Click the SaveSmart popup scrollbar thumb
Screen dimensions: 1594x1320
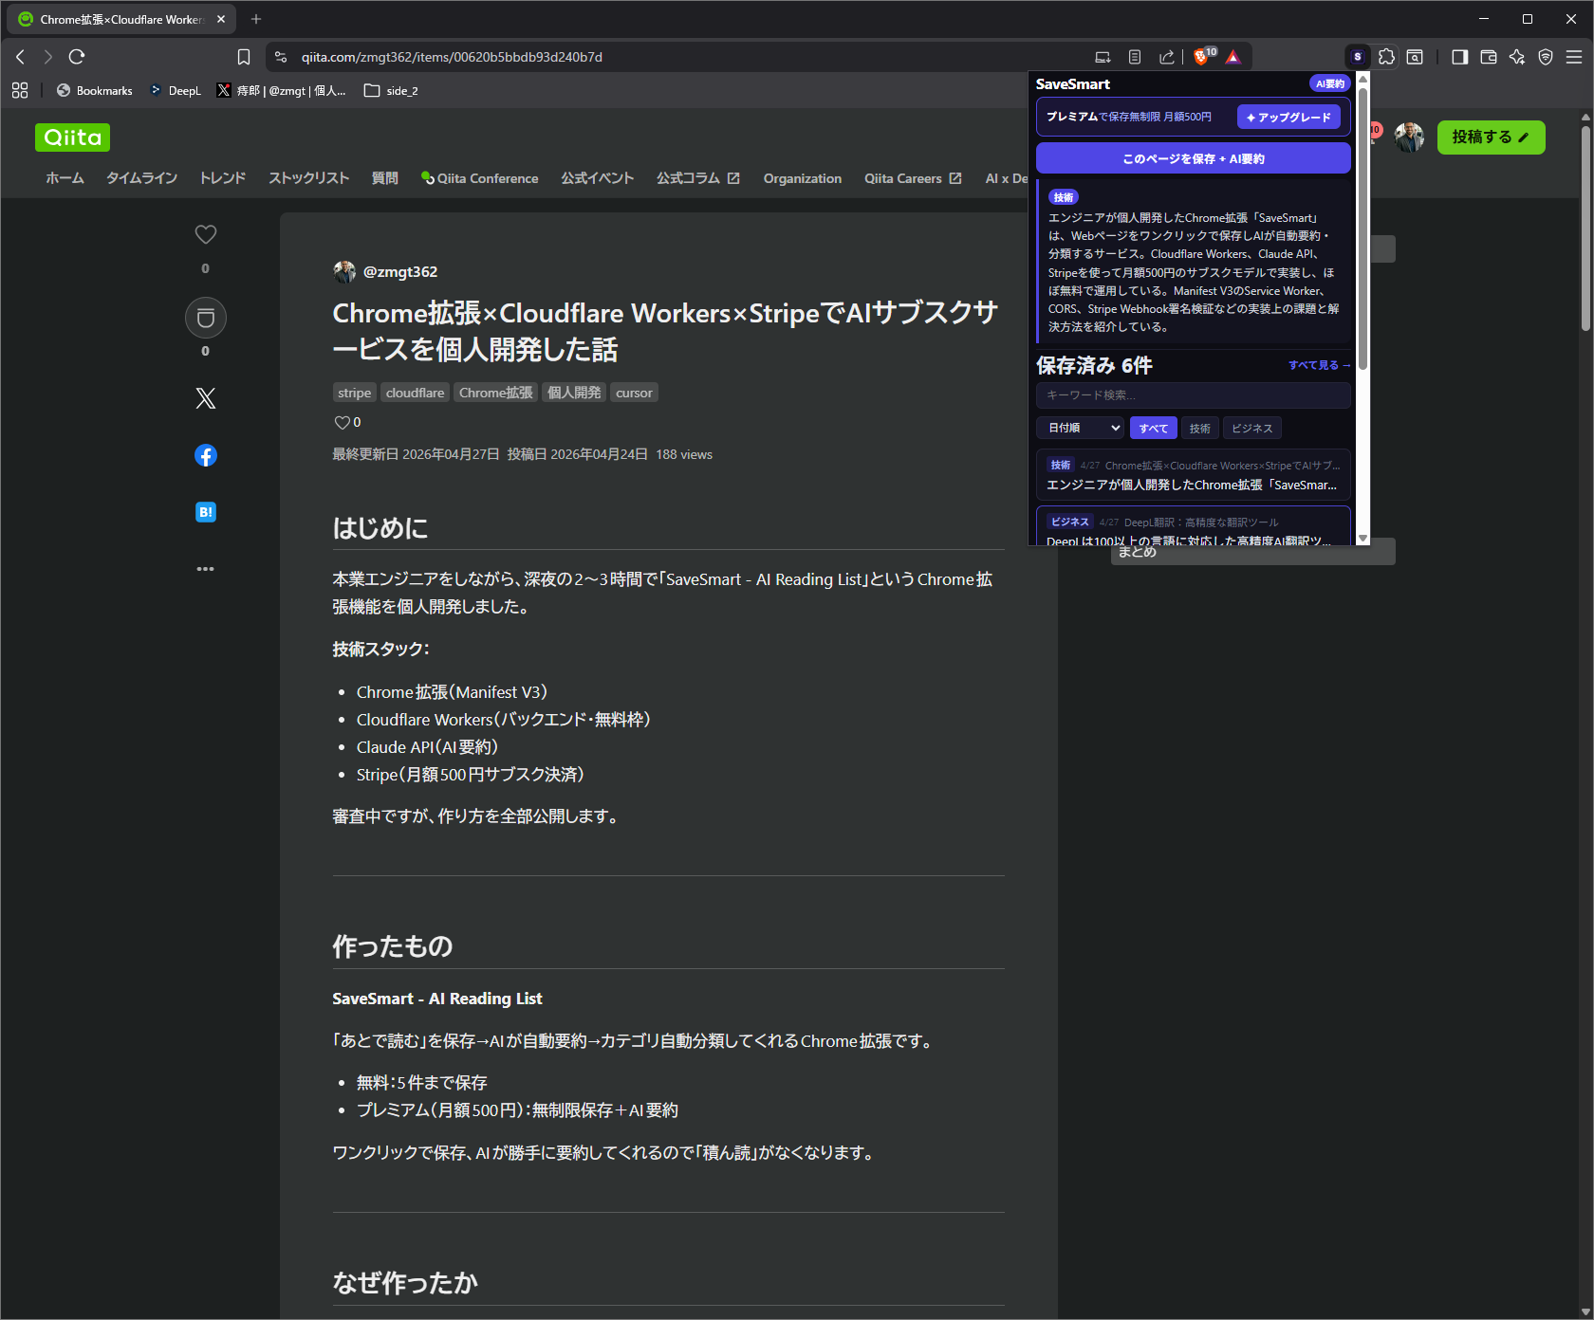[1362, 228]
